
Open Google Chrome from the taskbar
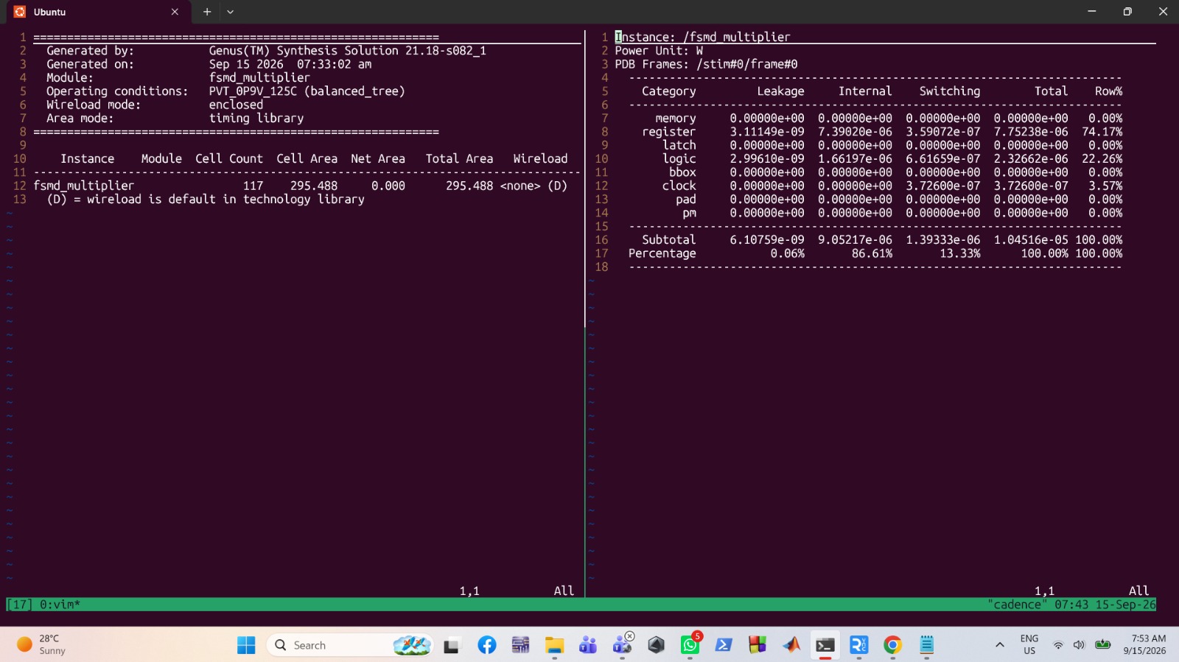click(892, 645)
